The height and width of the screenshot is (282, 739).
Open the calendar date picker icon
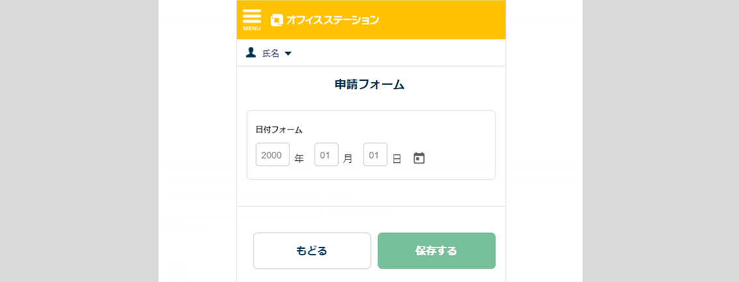tap(419, 158)
